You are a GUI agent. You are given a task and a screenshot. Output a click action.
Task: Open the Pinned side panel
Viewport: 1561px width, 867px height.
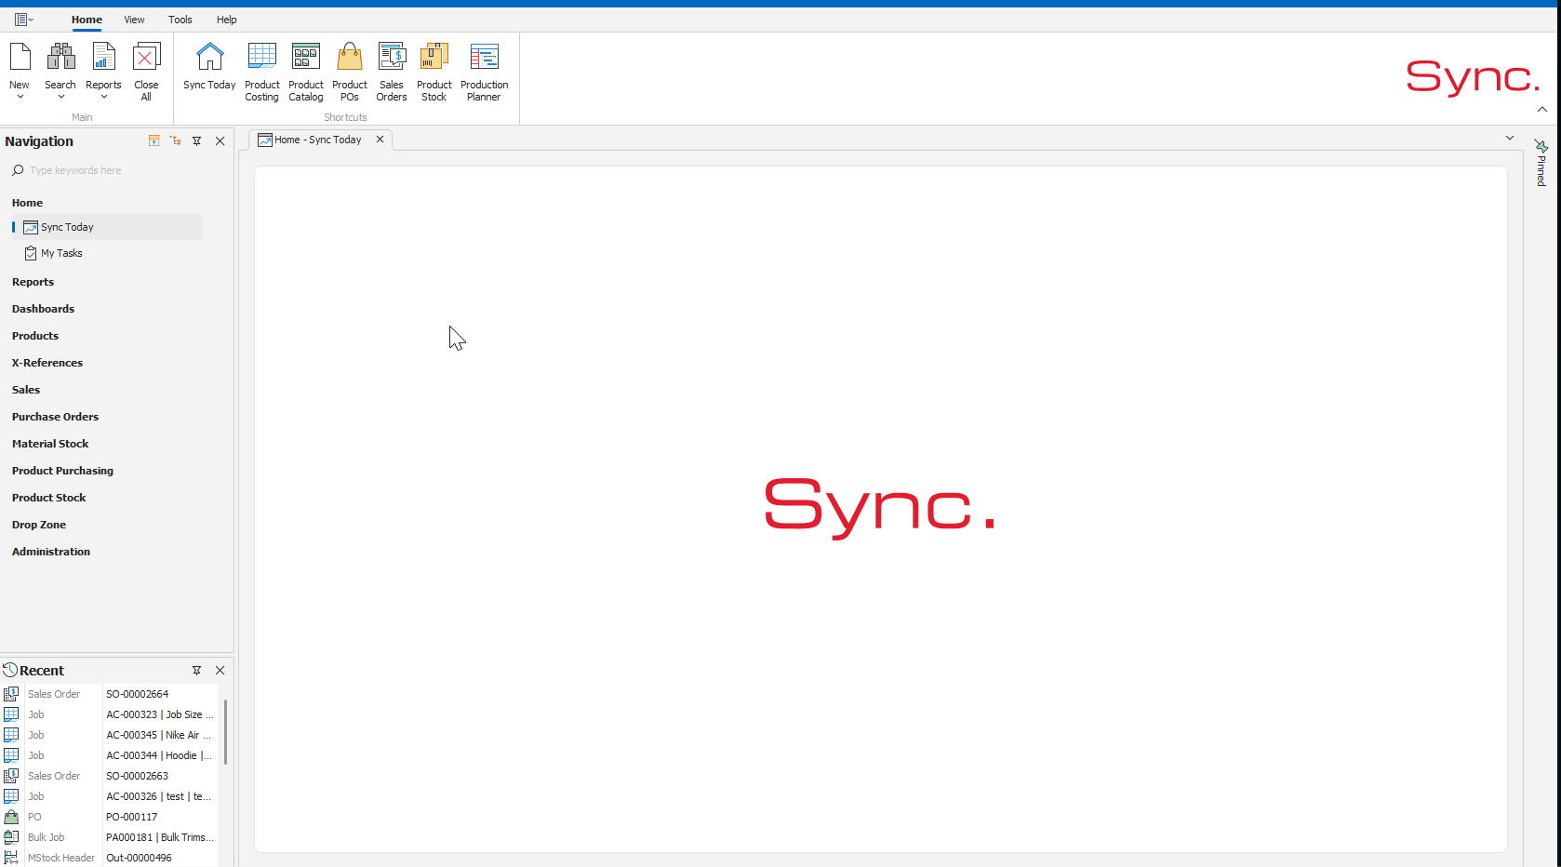tap(1541, 163)
